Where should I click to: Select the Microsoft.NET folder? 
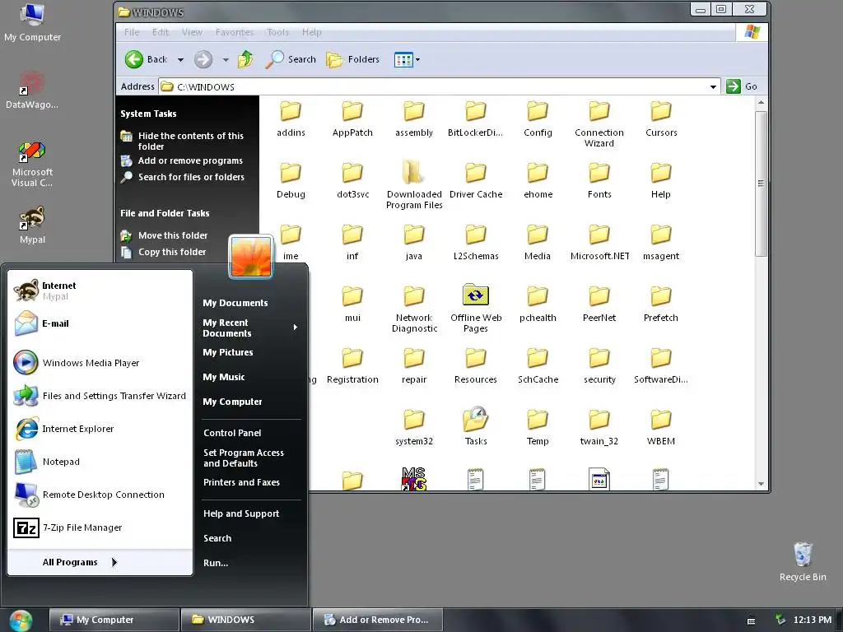coord(599,243)
